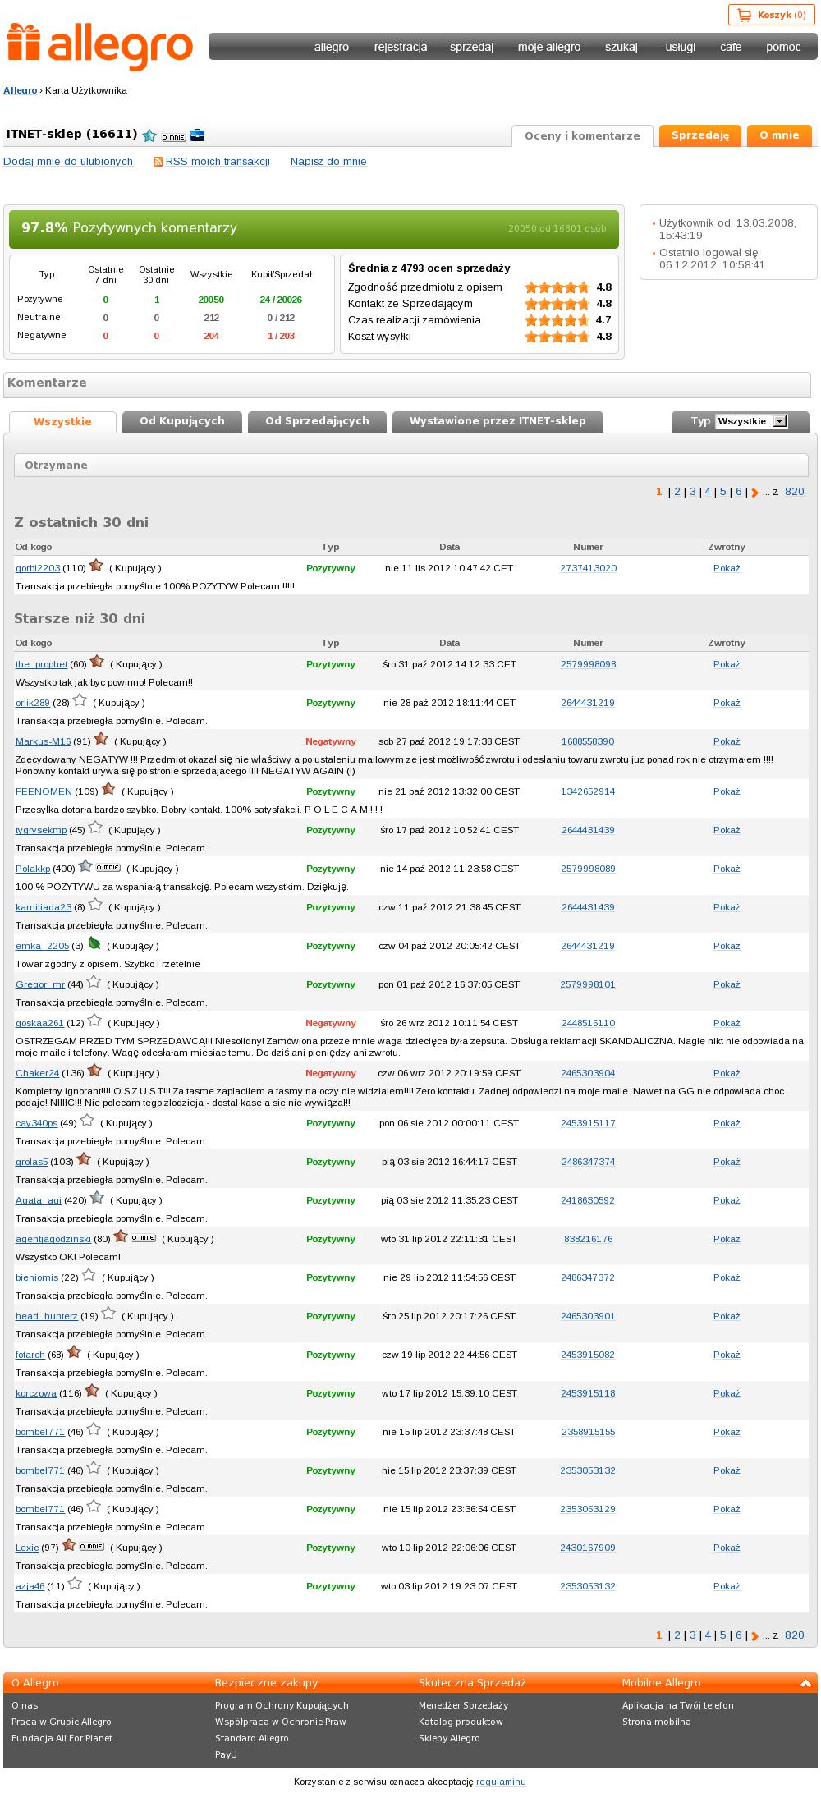Click 'Napisz do mnie' link

pos(328,162)
